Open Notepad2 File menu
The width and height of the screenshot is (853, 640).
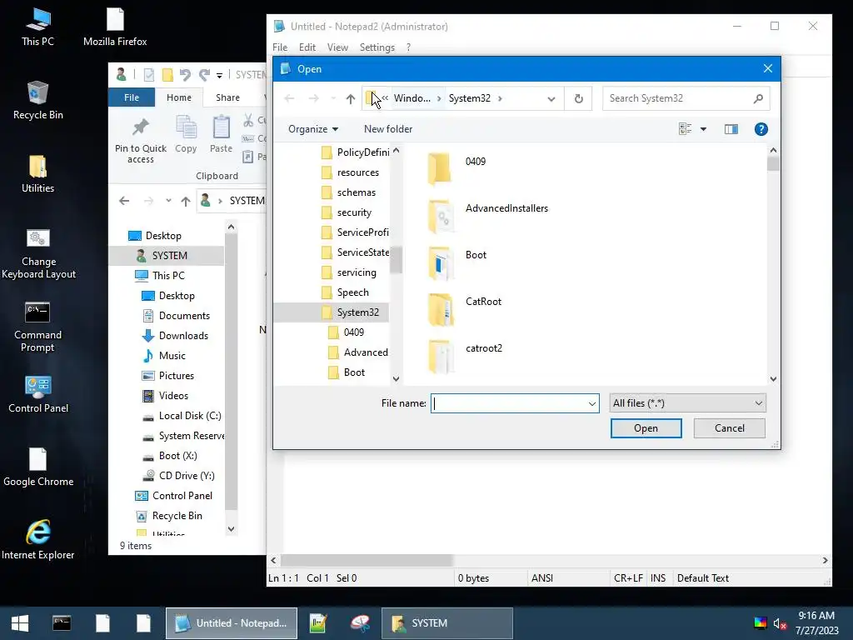(280, 47)
